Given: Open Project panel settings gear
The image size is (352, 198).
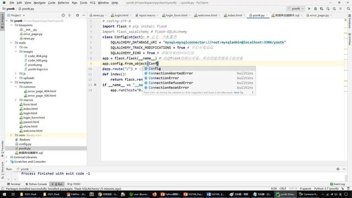Looking at the screenshot, I should (78, 15).
